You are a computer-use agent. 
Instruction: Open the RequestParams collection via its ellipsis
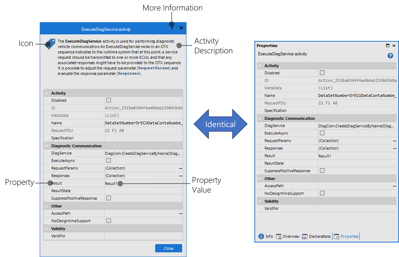point(181,168)
